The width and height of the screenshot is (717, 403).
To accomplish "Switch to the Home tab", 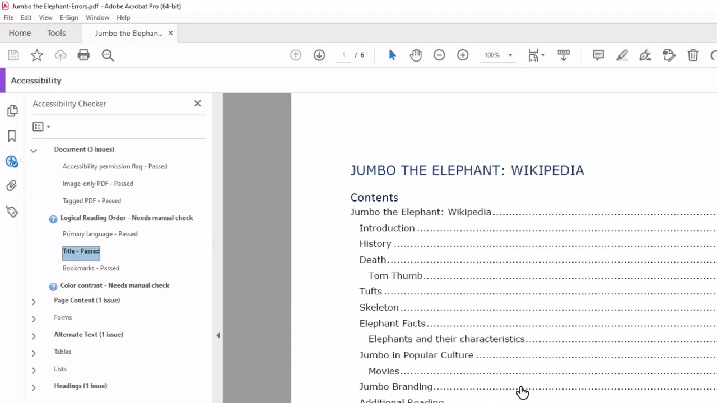I will (20, 33).
